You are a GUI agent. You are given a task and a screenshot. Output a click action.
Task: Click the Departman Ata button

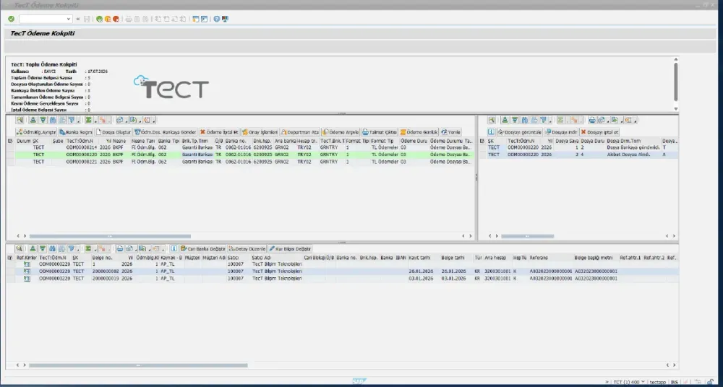pos(300,131)
